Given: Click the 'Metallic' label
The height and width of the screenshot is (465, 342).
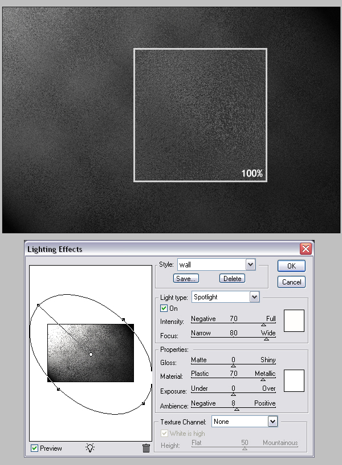Looking at the screenshot, I should click(x=265, y=374).
